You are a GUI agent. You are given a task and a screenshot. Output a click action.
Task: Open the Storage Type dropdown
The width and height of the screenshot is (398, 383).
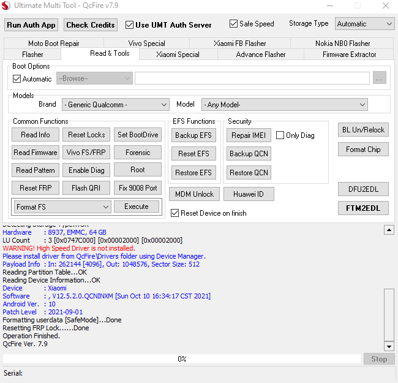(364, 24)
